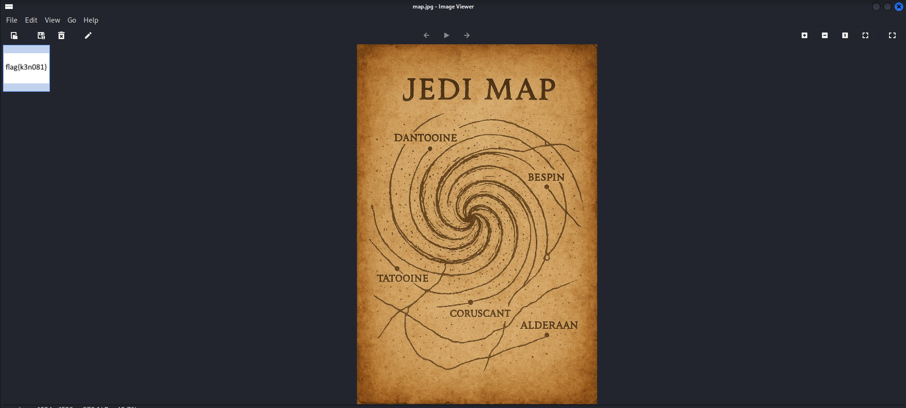Set zoom to normal size icon
906x408 pixels.
coord(845,35)
